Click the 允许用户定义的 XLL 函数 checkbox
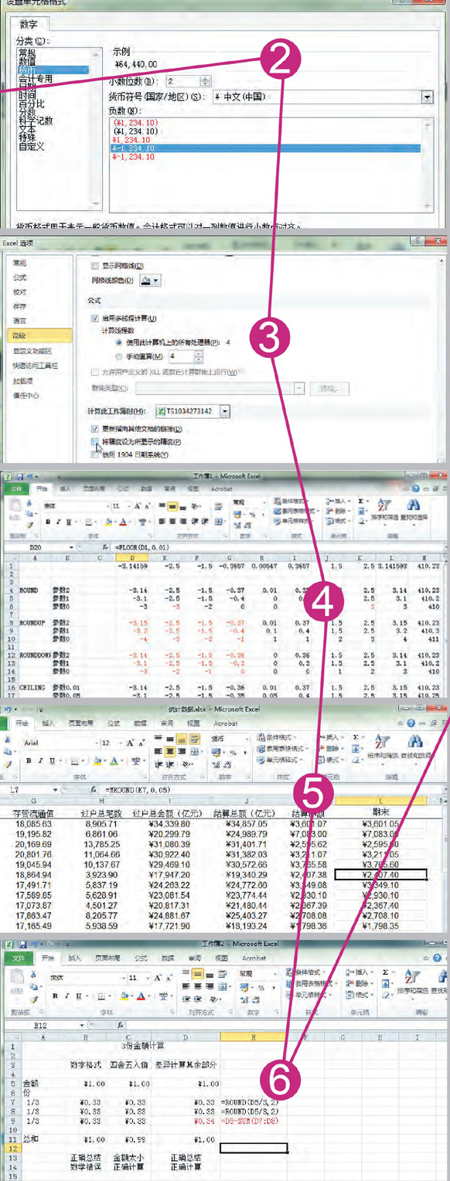 (x=95, y=371)
